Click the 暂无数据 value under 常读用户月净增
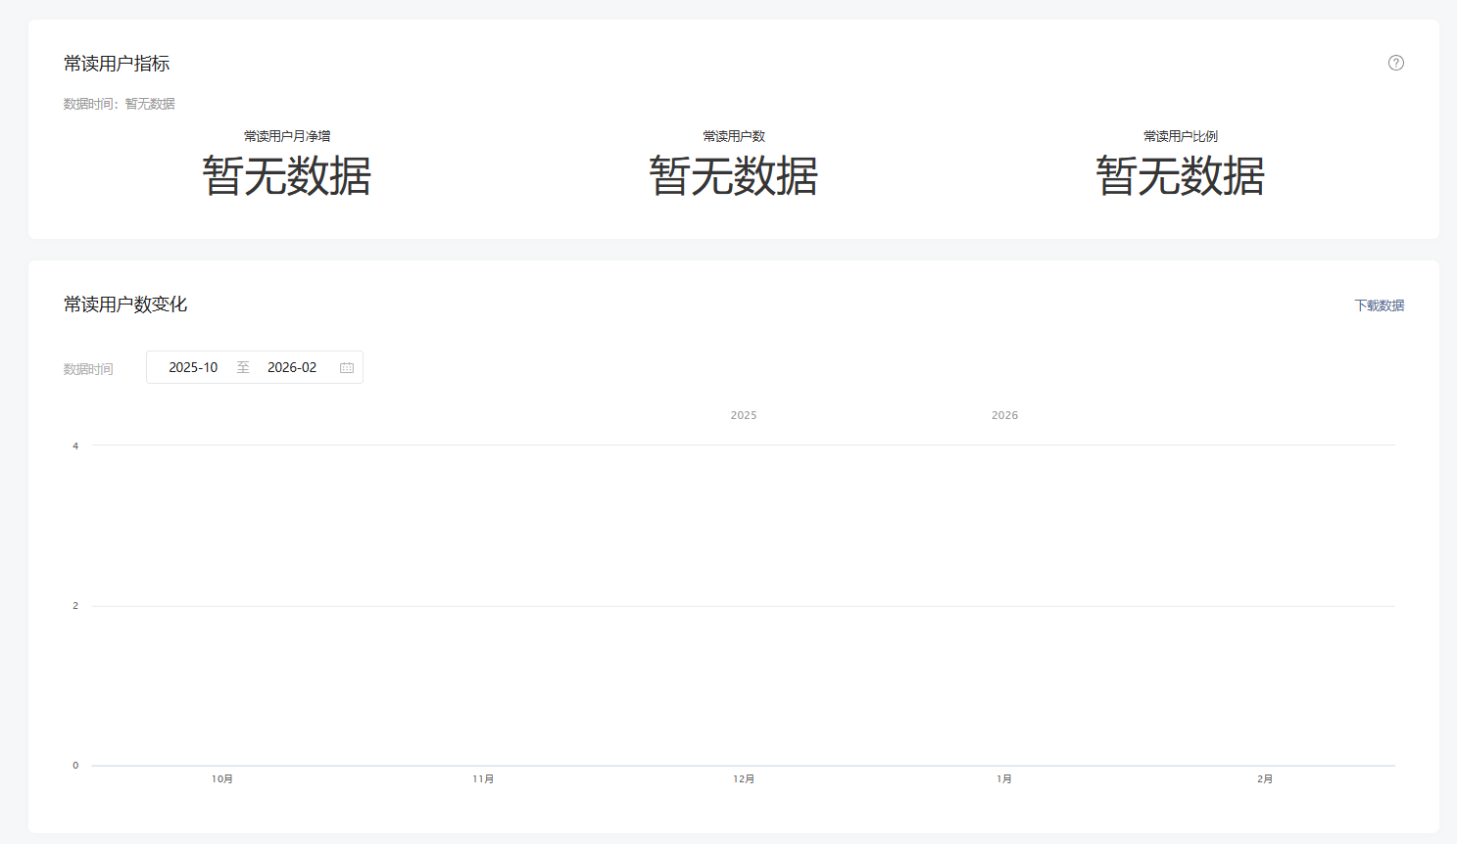 tap(287, 176)
